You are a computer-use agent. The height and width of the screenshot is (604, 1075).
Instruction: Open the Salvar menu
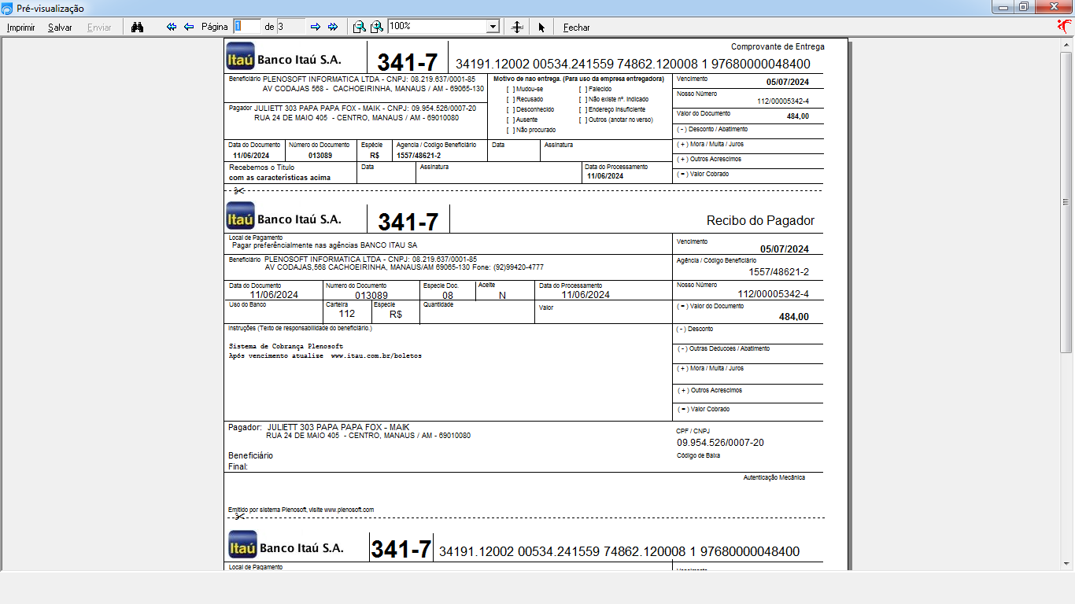pyautogui.click(x=60, y=28)
